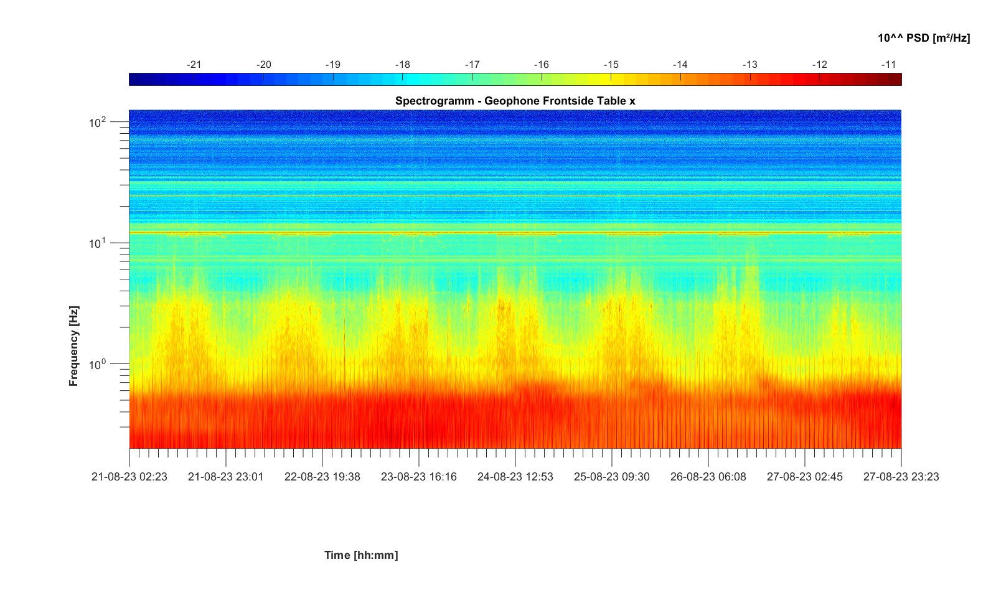Select time tick '21-08-23 02:23'
996x590 pixels.
click(129, 477)
